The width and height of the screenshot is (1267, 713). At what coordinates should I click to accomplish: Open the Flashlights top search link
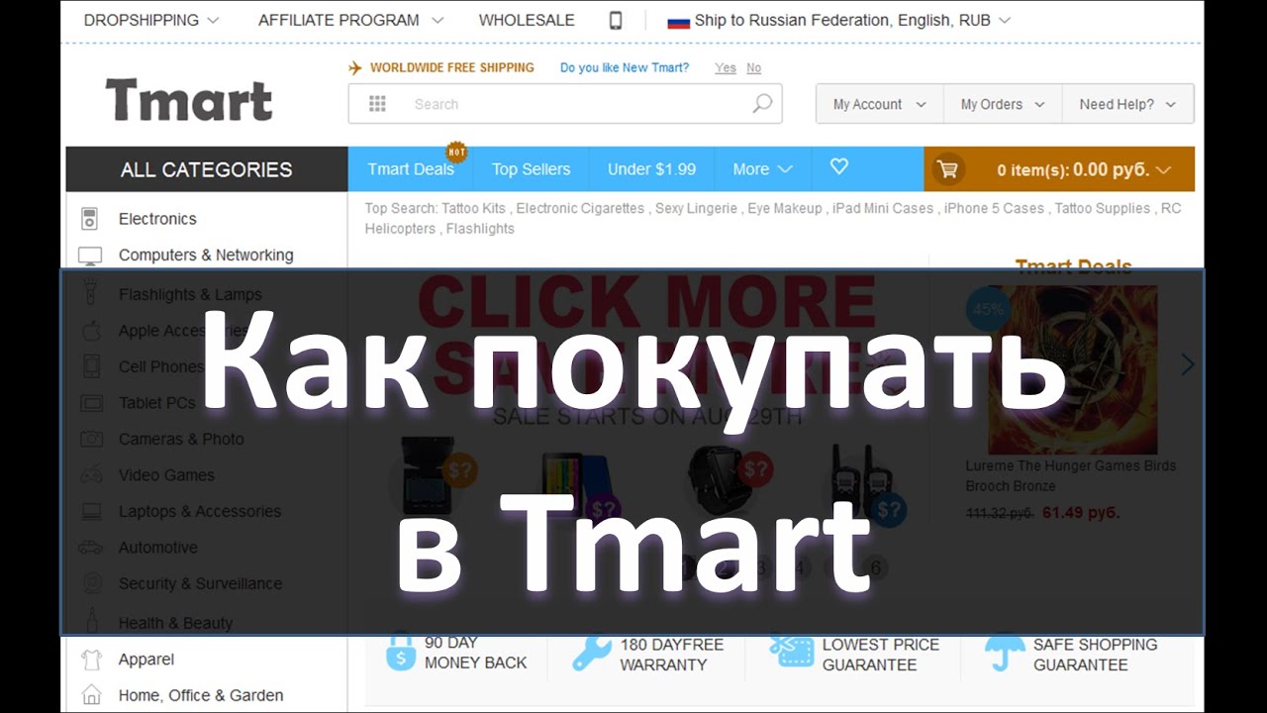(480, 229)
